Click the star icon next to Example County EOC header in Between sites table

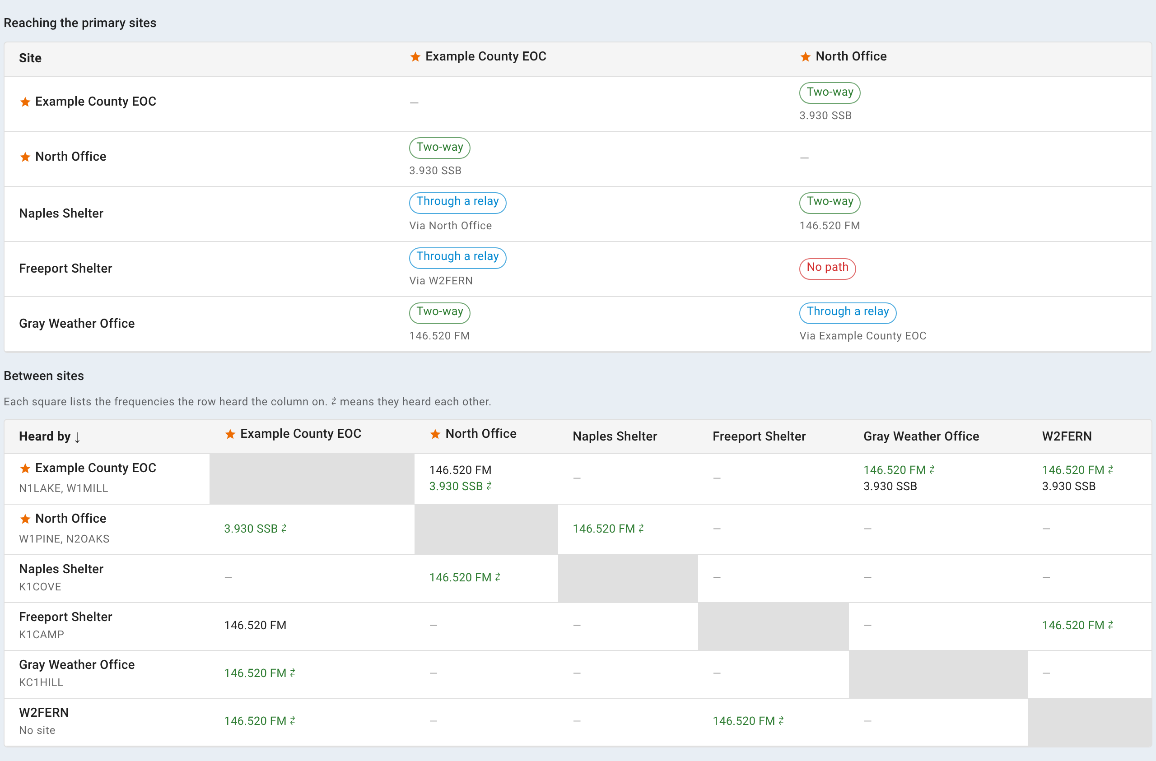coord(230,434)
